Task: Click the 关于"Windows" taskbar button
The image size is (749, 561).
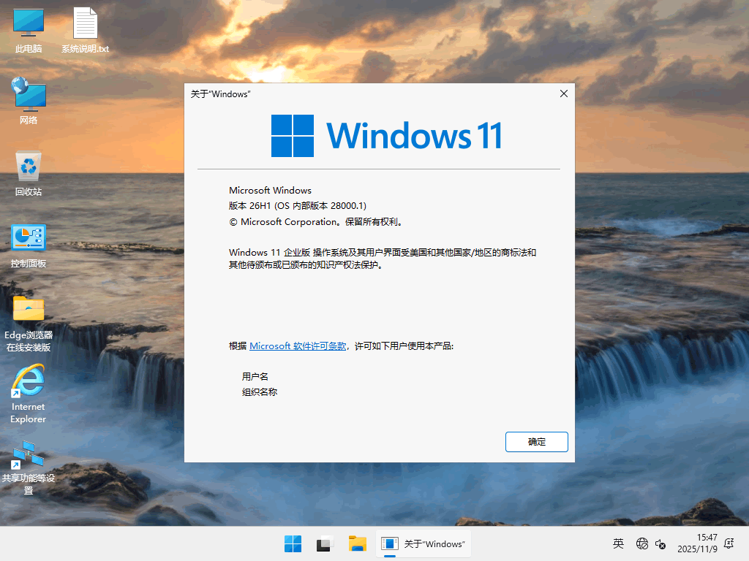Action: [424, 543]
